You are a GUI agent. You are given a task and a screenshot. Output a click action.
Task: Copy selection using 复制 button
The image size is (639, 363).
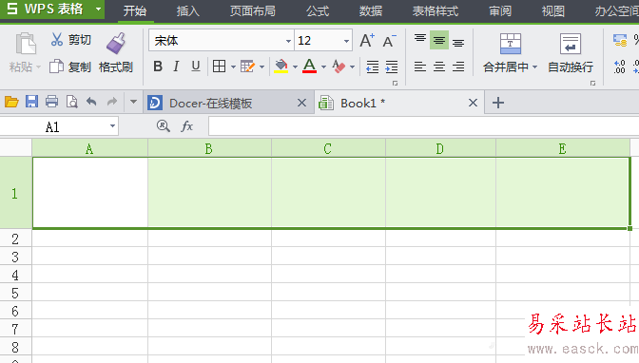click(70, 67)
